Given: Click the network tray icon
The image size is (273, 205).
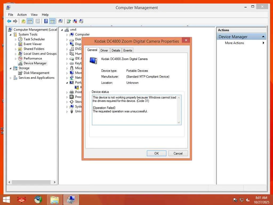Looking at the screenshot, I should 242,200.
